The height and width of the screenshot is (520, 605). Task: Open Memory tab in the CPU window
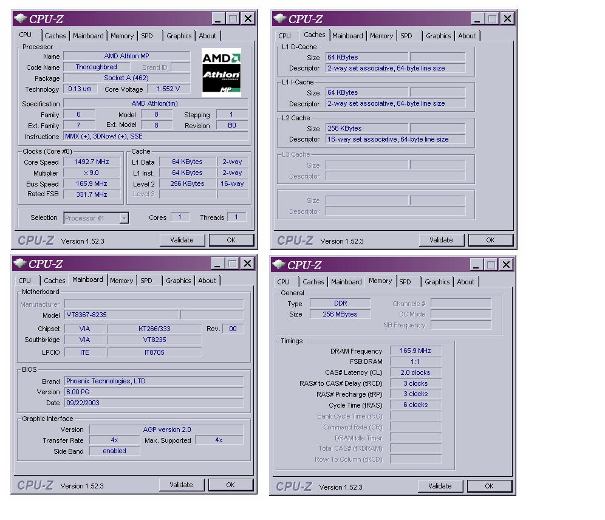[122, 35]
